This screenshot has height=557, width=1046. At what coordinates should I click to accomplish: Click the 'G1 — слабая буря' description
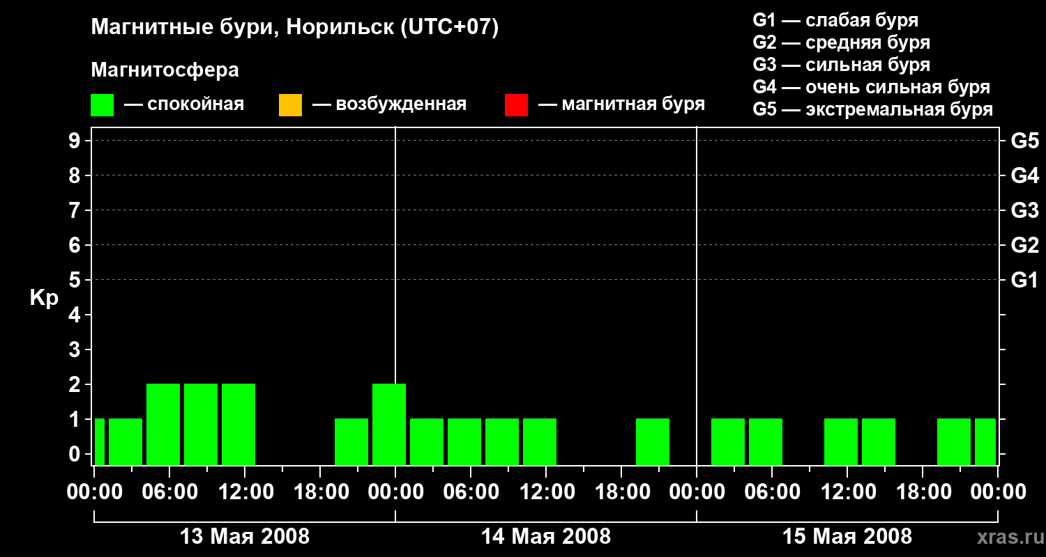point(835,19)
